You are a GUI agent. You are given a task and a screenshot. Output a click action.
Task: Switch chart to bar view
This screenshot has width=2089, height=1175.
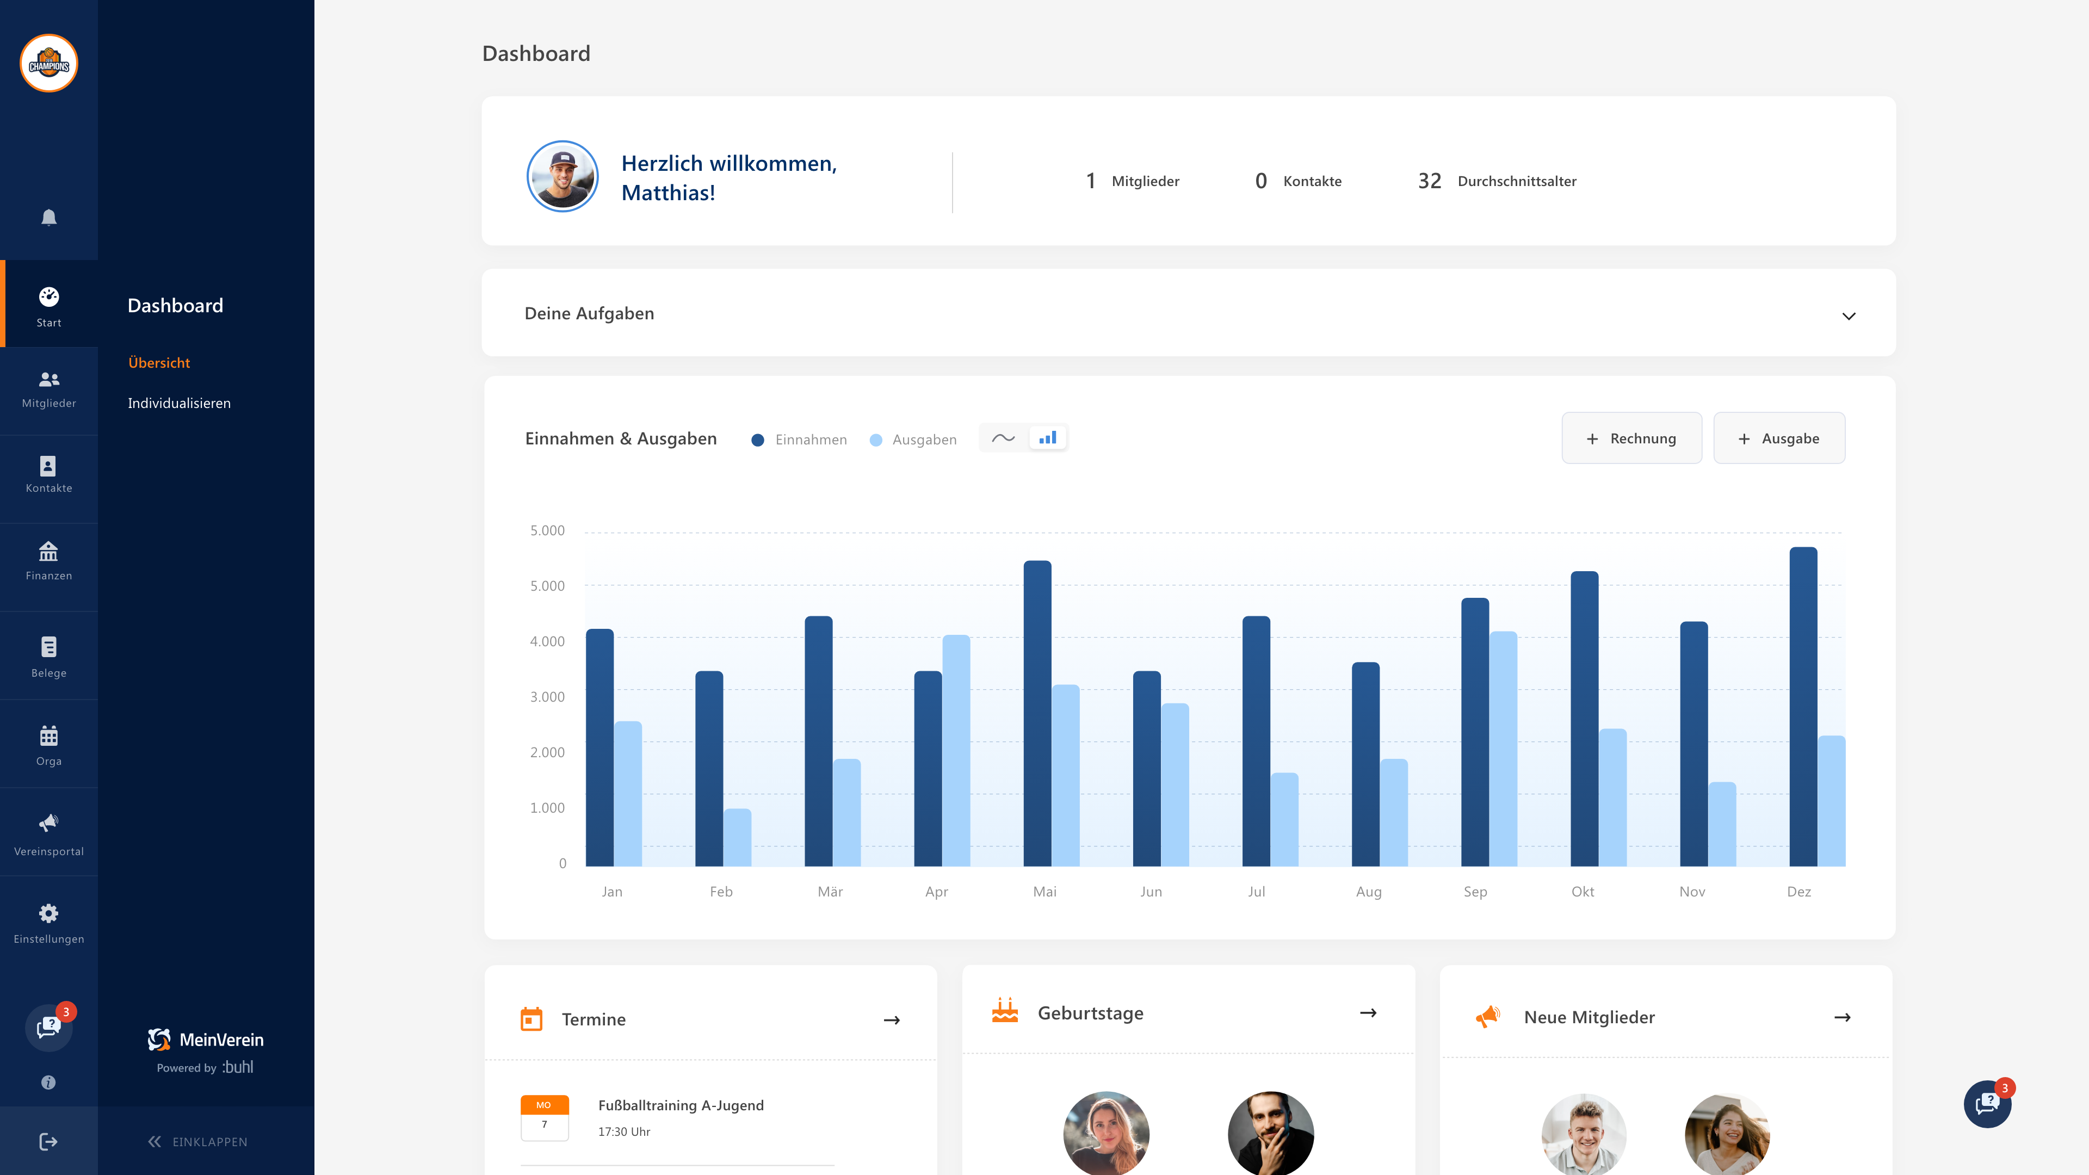[x=1048, y=438]
